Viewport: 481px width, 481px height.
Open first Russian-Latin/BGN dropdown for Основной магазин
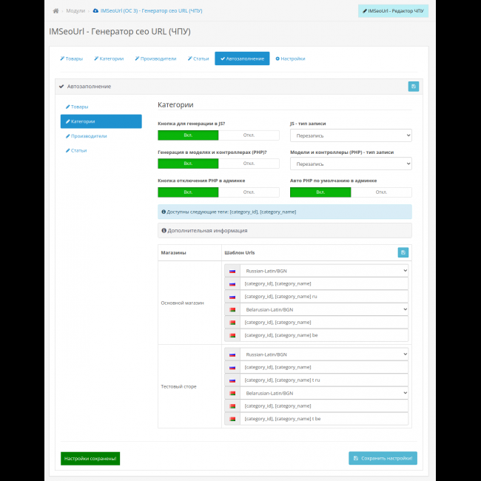click(x=323, y=271)
